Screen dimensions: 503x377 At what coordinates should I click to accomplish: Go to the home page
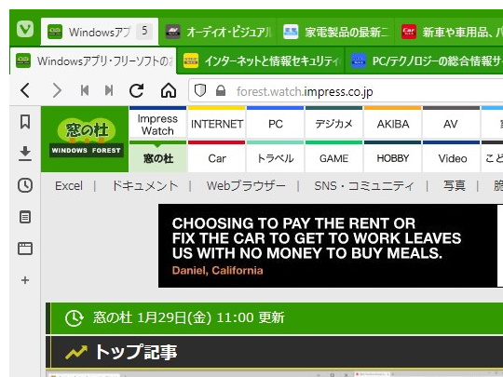point(169,90)
